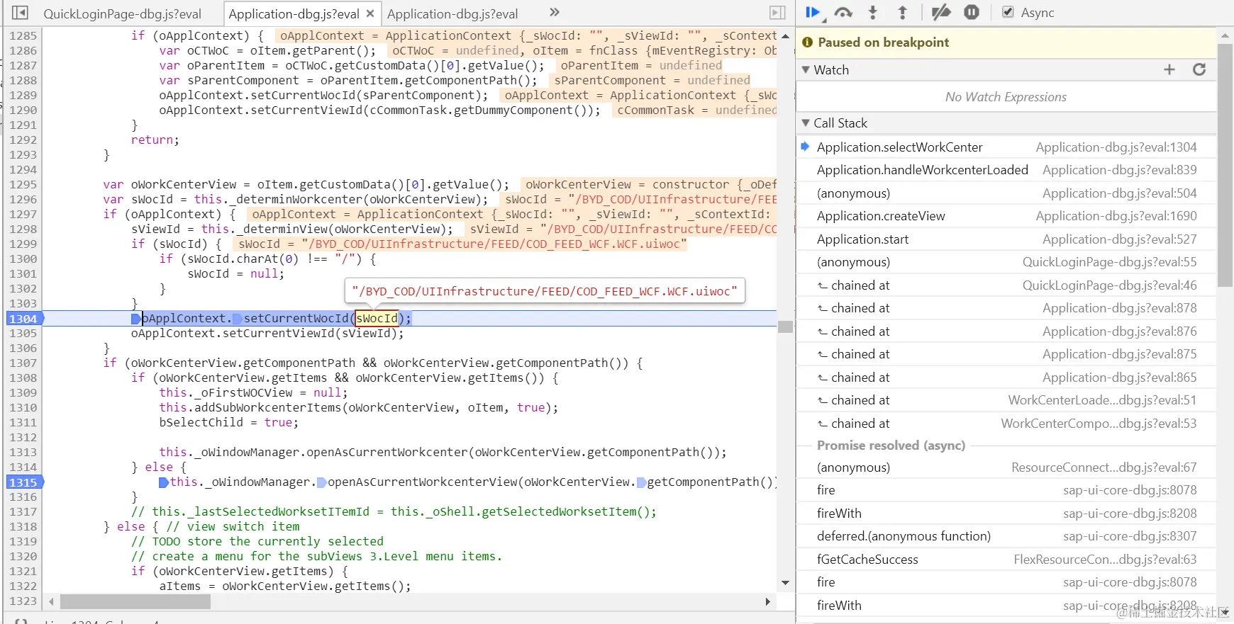1234x624 pixels.
Task: Open Application-dbg.js?eval:839 source link
Action: (x=1119, y=170)
